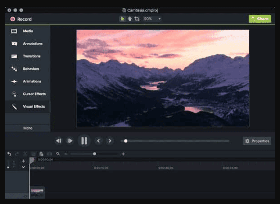Image resolution: width=280 pixels, height=204 pixels.
Task: Add a new track with plus
Action: (x=23, y=161)
